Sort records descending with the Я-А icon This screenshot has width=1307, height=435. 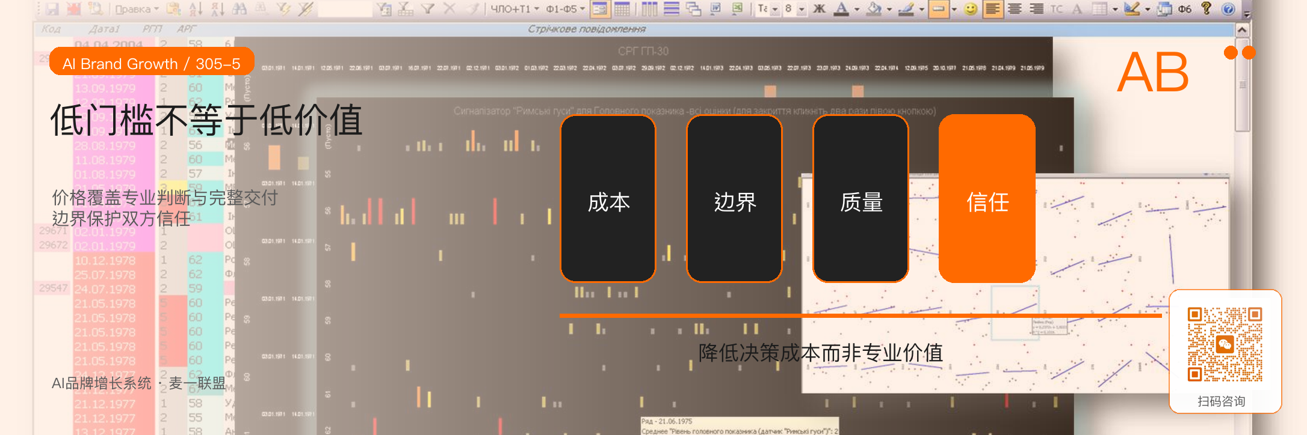coord(217,9)
